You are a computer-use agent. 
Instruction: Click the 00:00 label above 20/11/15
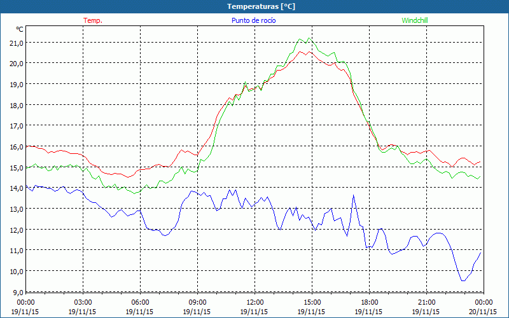[484, 303]
